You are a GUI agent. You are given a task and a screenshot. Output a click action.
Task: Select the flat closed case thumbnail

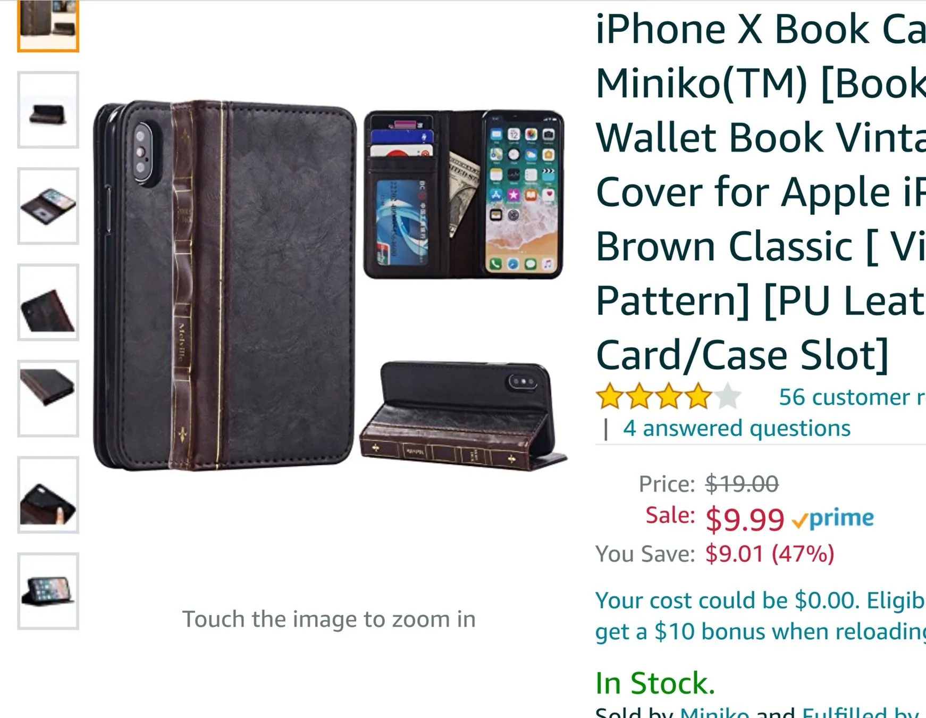click(x=48, y=110)
